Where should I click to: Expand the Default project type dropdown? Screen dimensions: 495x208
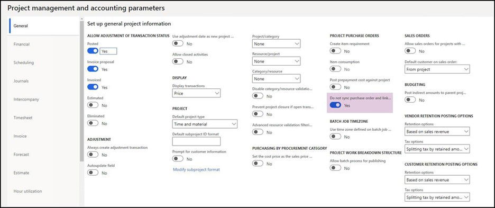click(205, 124)
